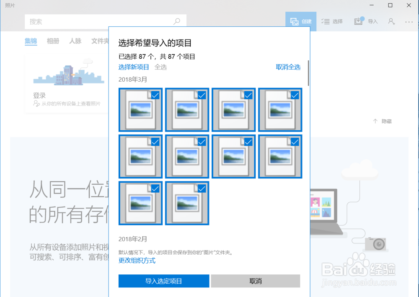Click the 取消全选 link

point(288,67)
